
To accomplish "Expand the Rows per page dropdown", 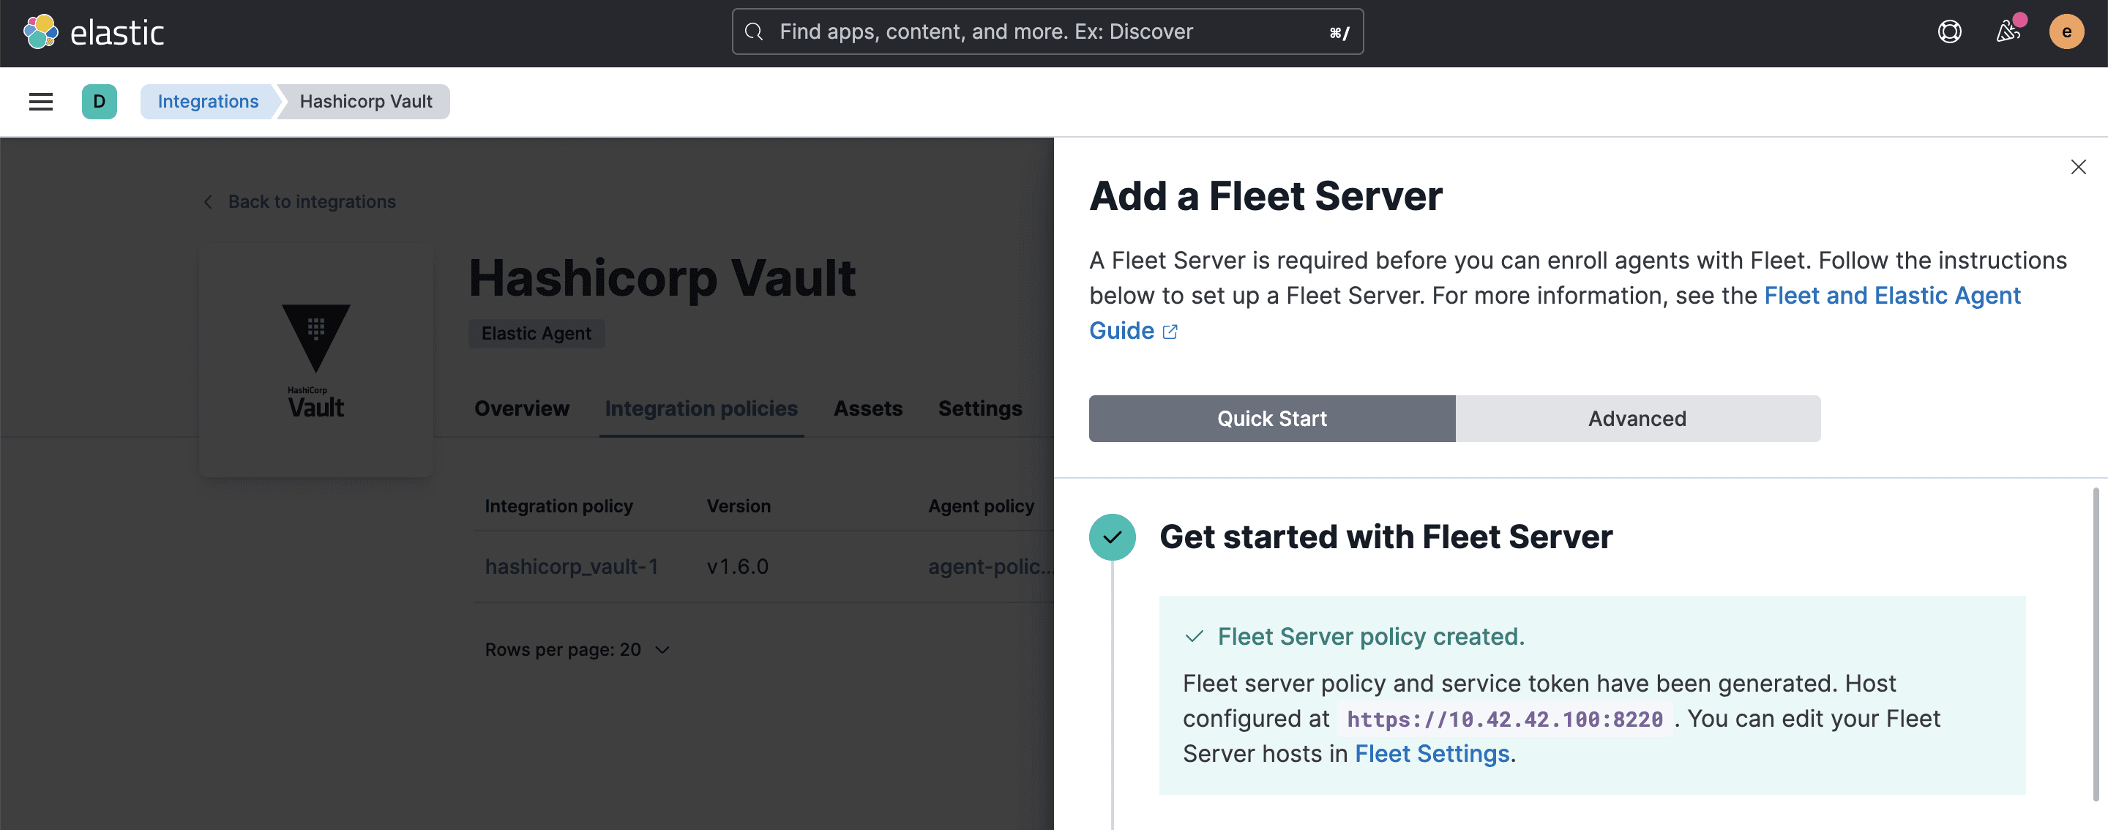I will click(578, 650).
